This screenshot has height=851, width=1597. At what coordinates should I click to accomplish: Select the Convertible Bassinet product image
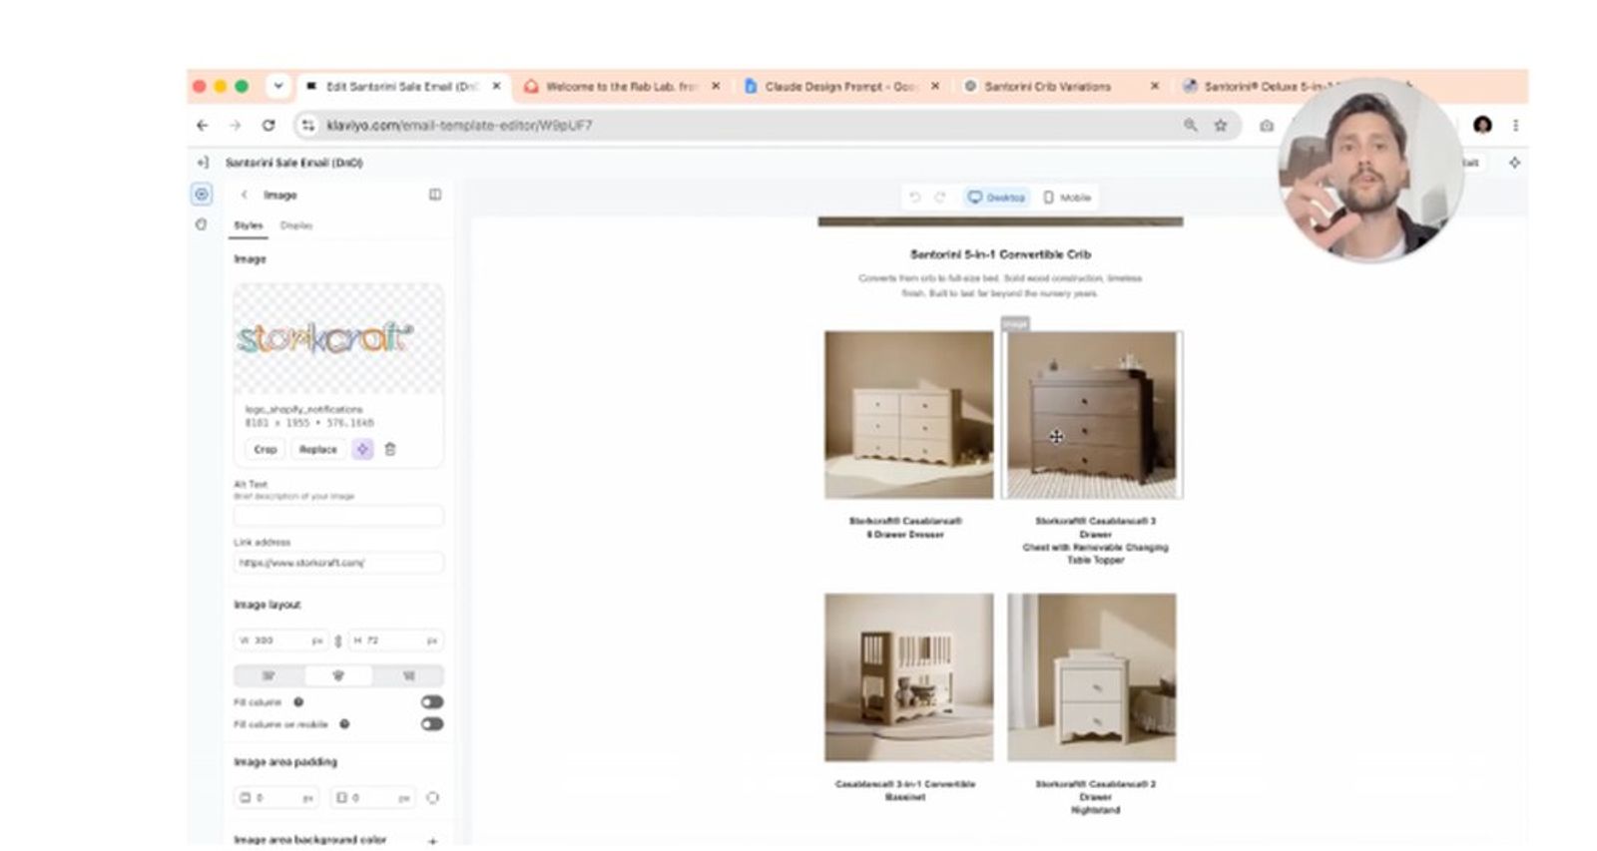click(x=908, y=677)
